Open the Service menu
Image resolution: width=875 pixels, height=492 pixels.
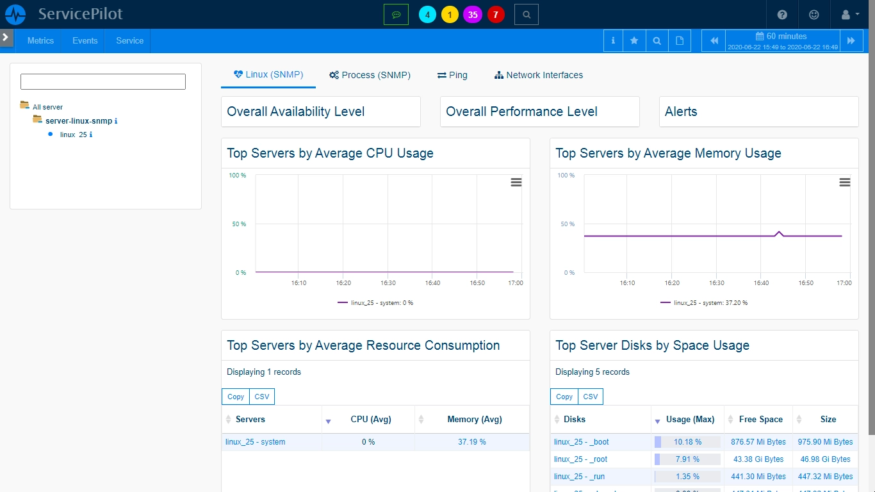(130, 40)
